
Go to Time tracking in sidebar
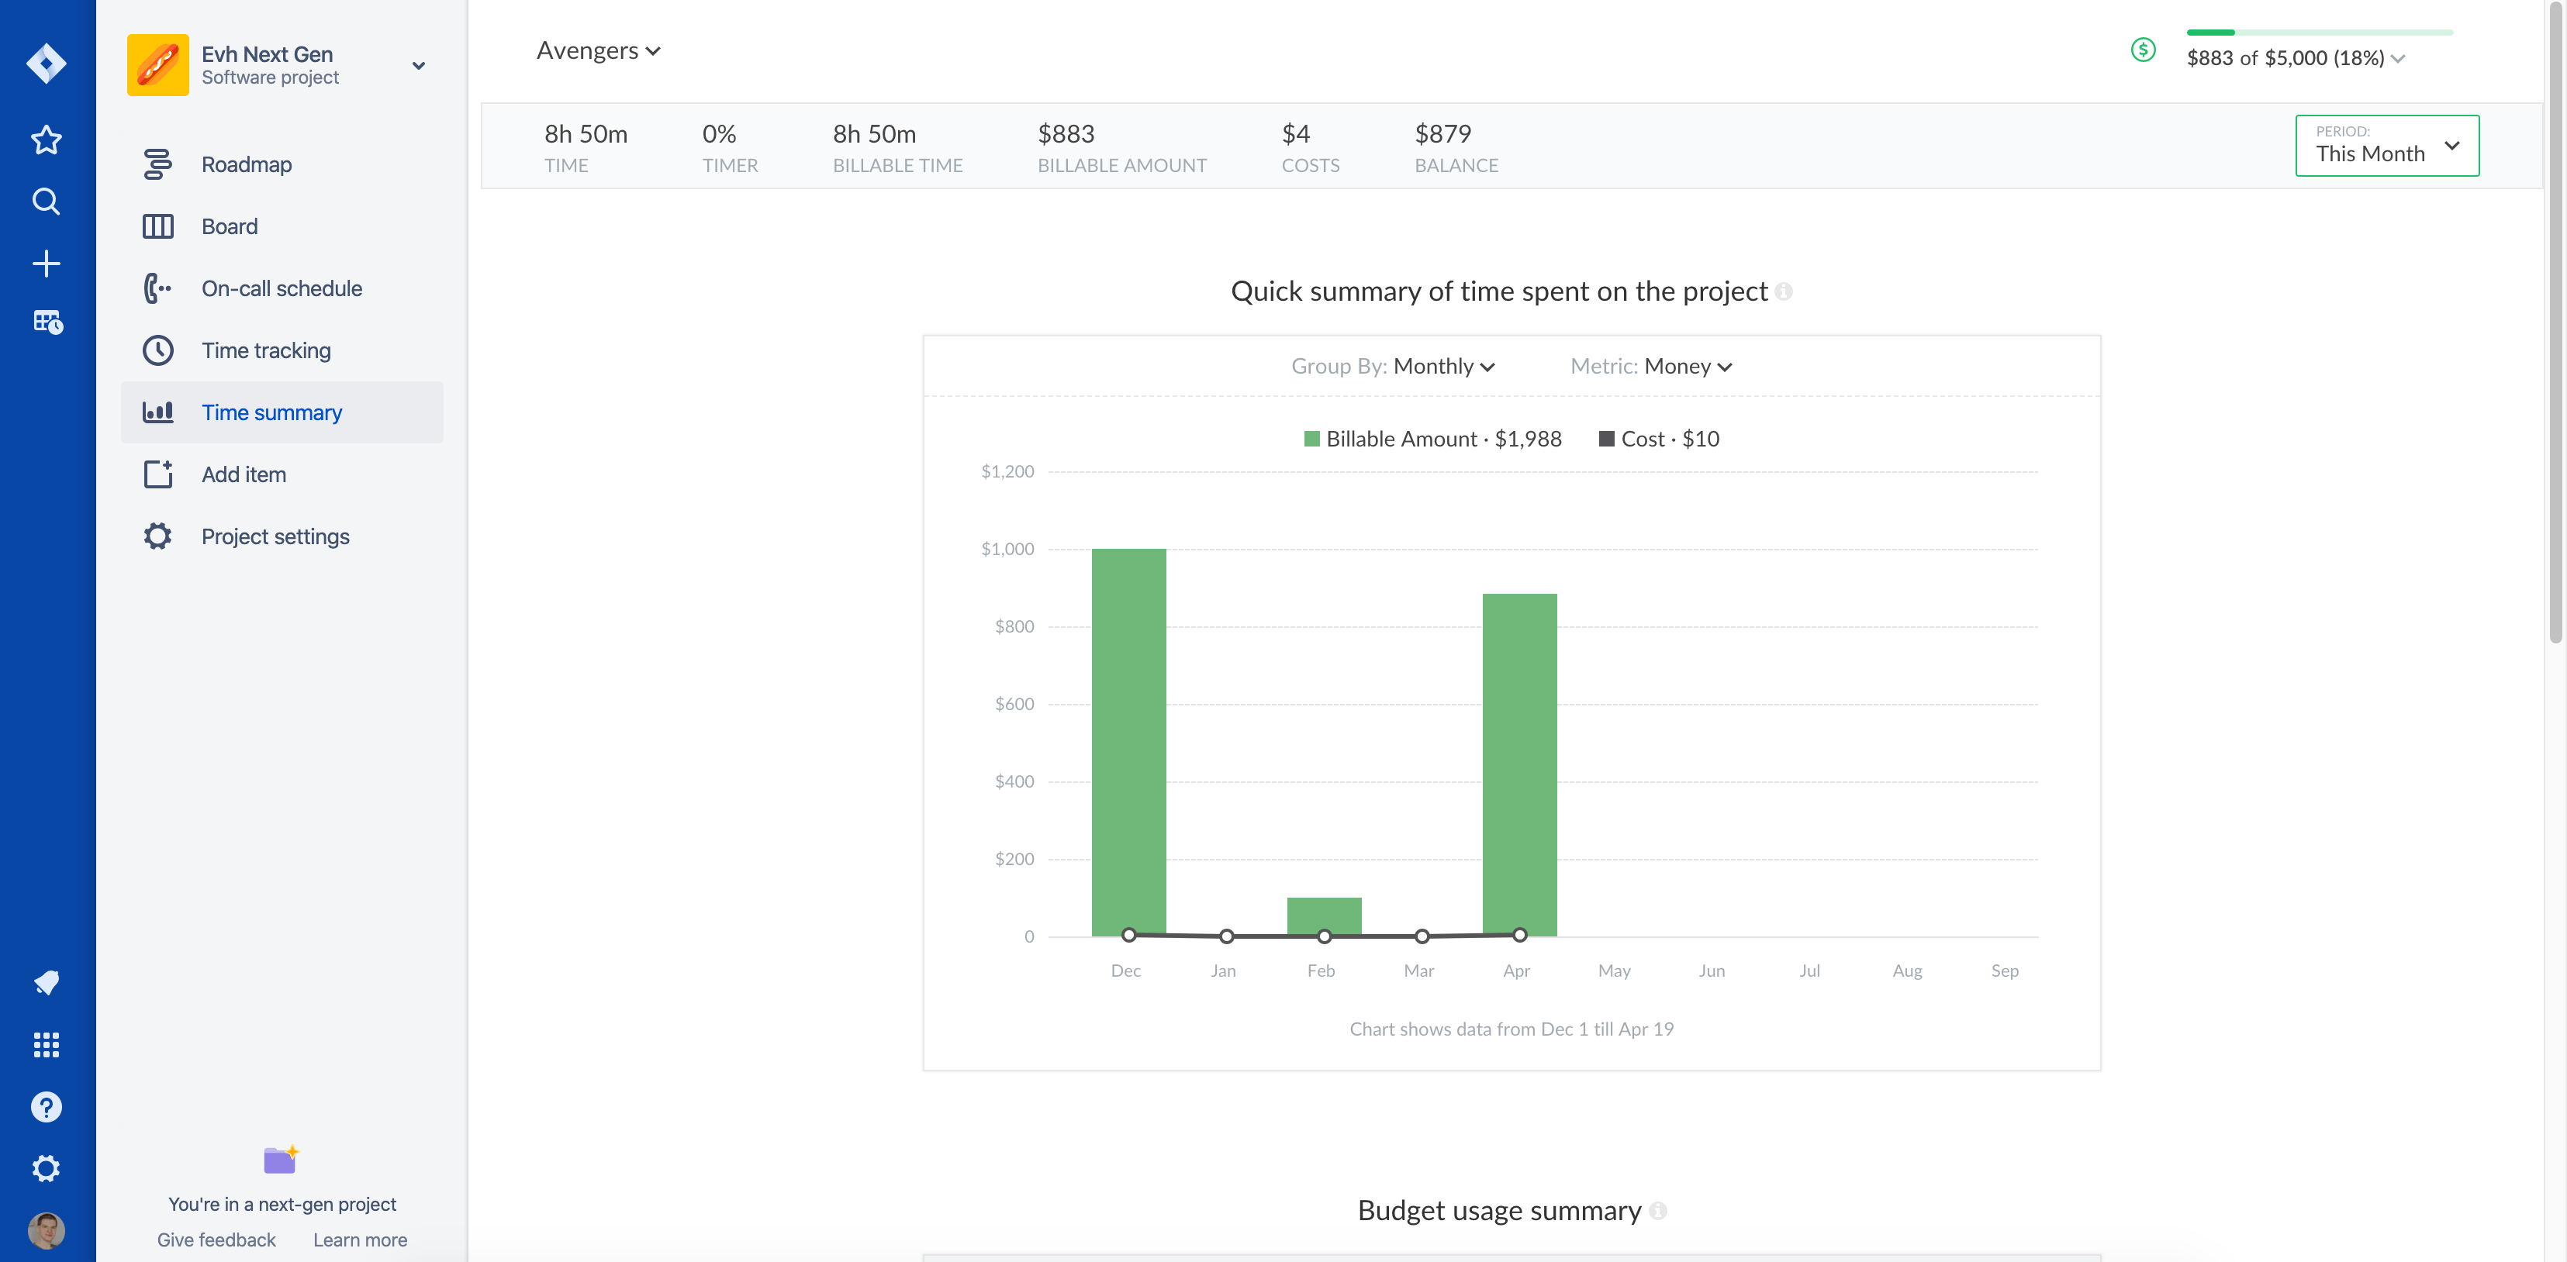(x=266, y=350)
